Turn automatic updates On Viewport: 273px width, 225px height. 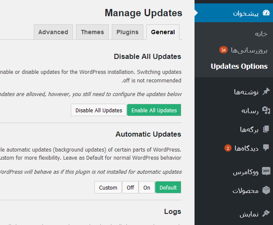147,187
